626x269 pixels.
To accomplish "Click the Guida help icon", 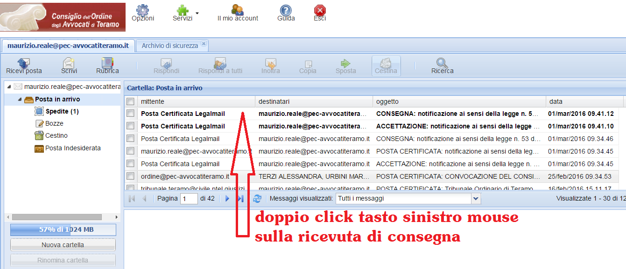I will pyautogui.click(x=286, y=11).
